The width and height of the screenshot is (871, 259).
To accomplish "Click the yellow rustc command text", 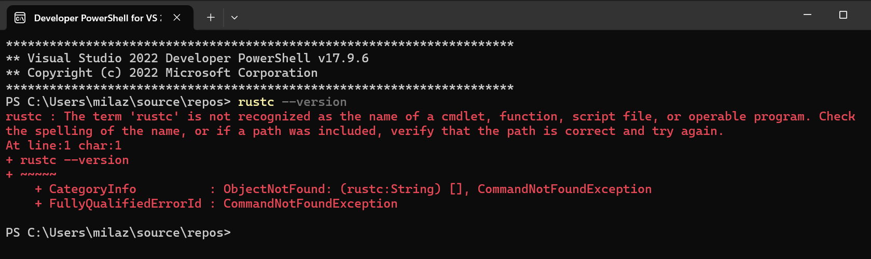I will coord(256,102).
